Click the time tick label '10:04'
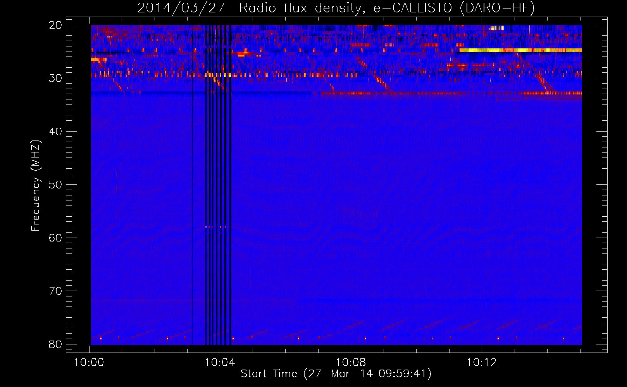The height and width of the screenshot is (387, 627). pos(220,363)
